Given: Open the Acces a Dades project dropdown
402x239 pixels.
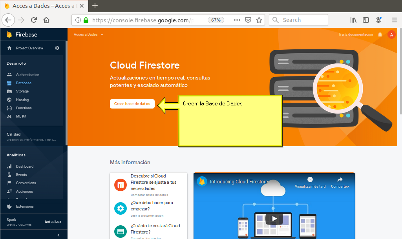Looking at the screenshot, I should tap(88, 34).
